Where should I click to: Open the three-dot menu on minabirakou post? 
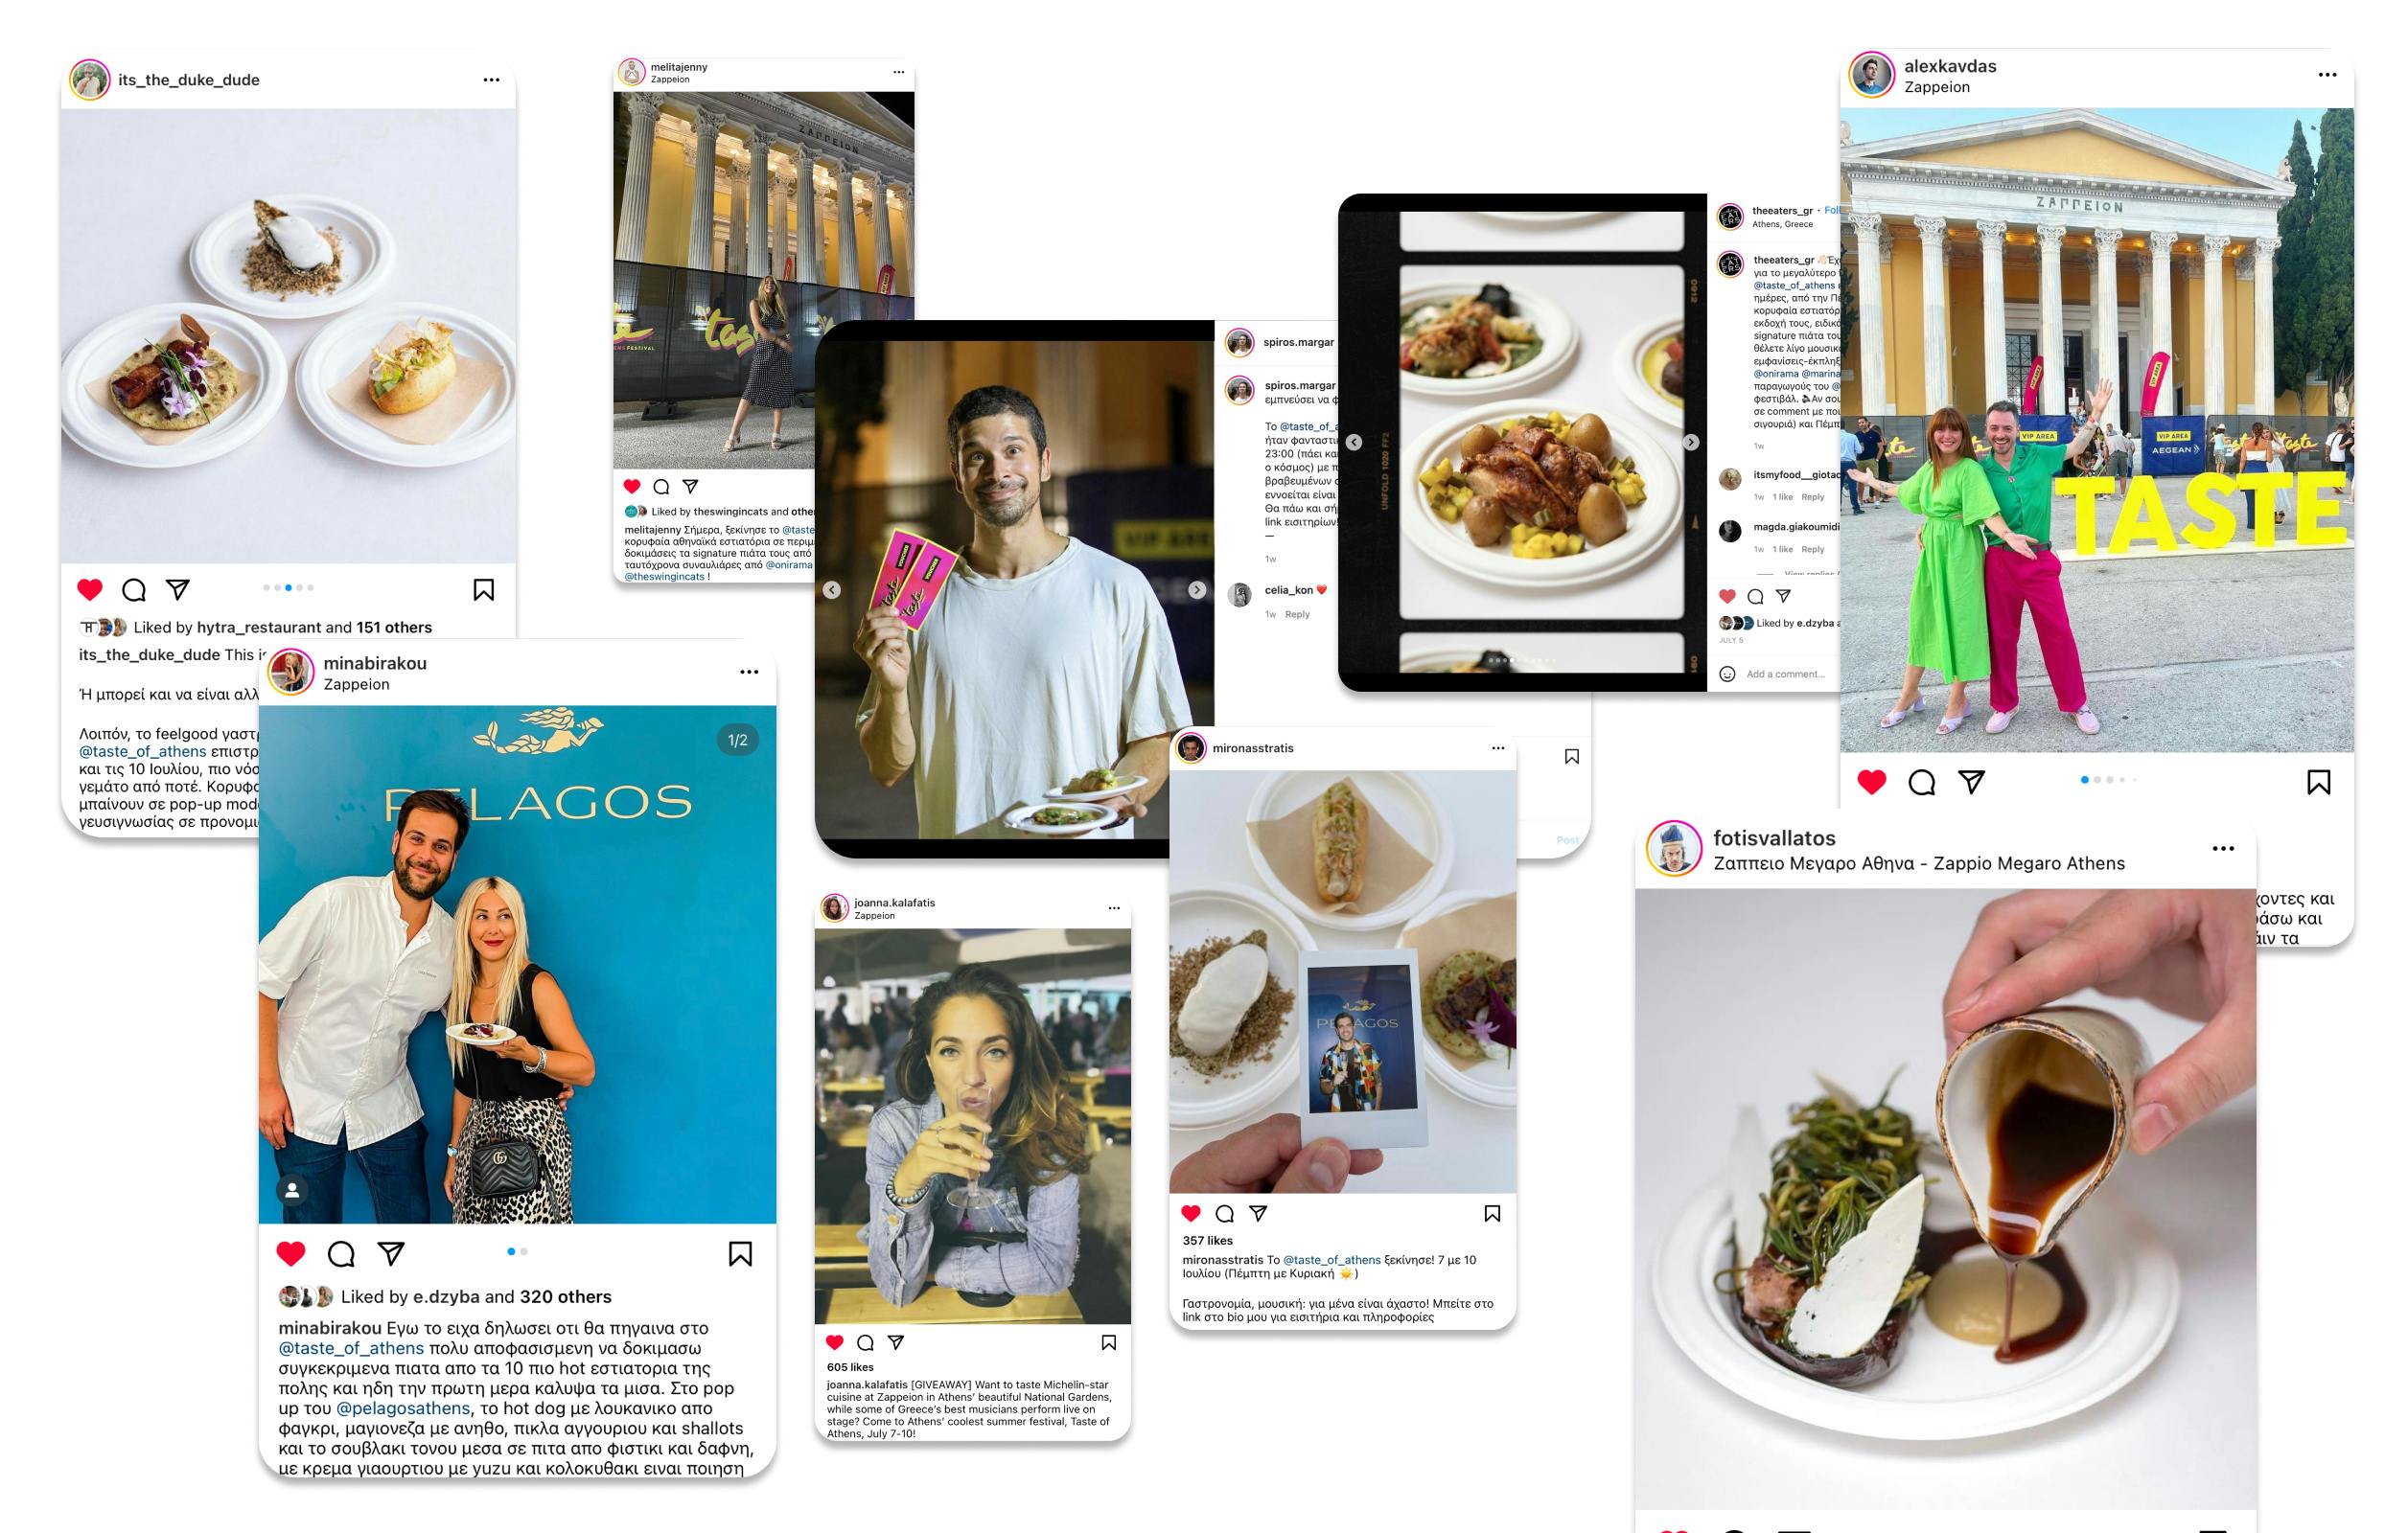[749, 672]
